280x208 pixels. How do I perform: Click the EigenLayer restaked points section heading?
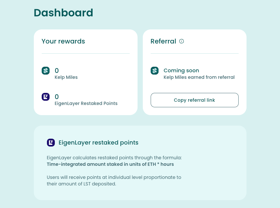coord(98,143)
